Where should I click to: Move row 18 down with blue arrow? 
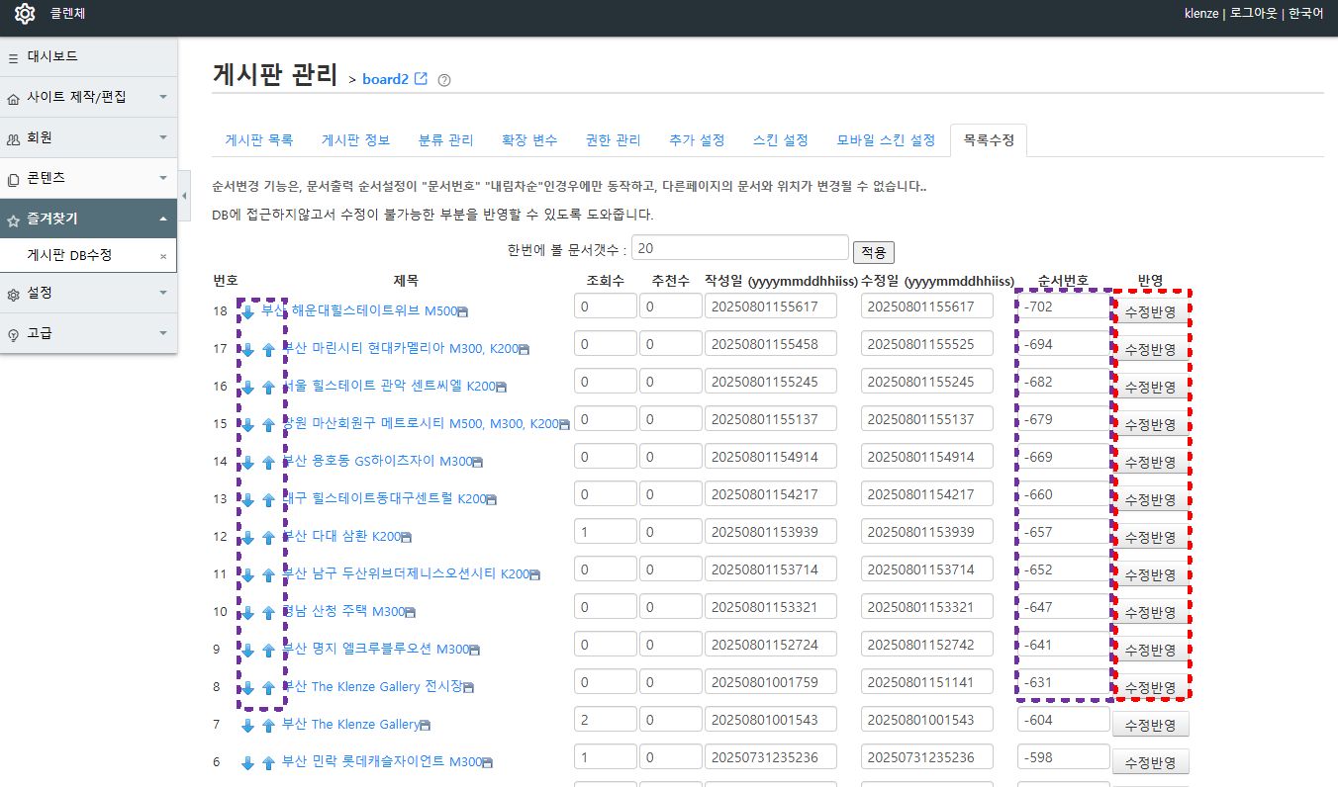pos(248,311)
